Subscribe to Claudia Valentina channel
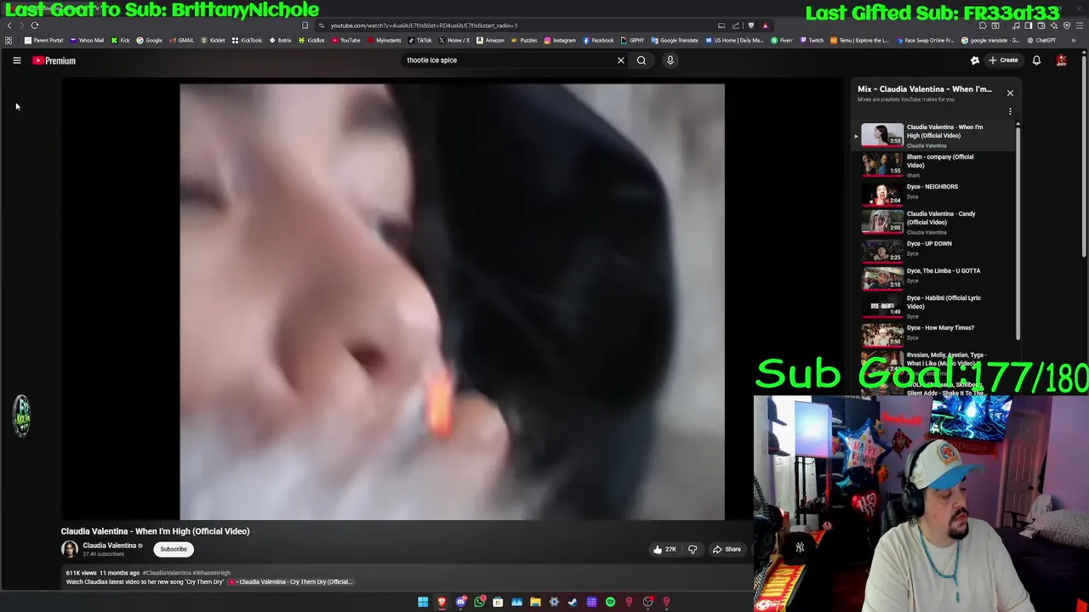Image resolution: width=1089 pixels, height=612 pixels. tap(174, 549)
